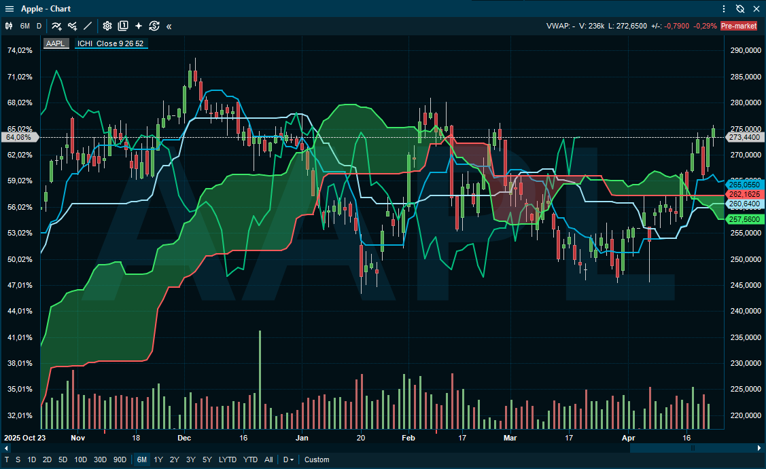
Task: Close the Apple chart window
Action: (x=756, y=9)
